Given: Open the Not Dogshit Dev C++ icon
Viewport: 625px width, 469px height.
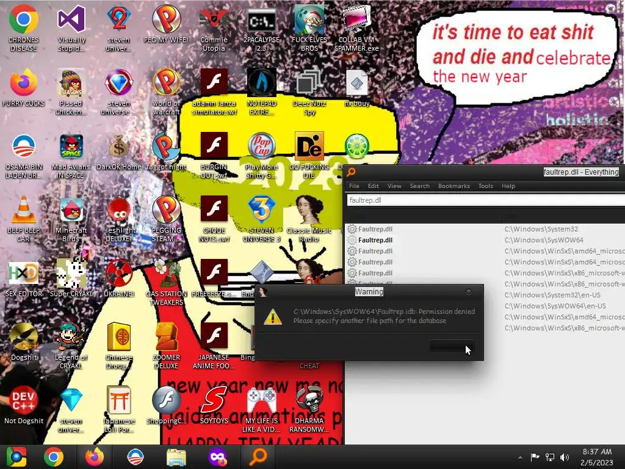Looking at the screenshot, I should [x=24, y=405].
